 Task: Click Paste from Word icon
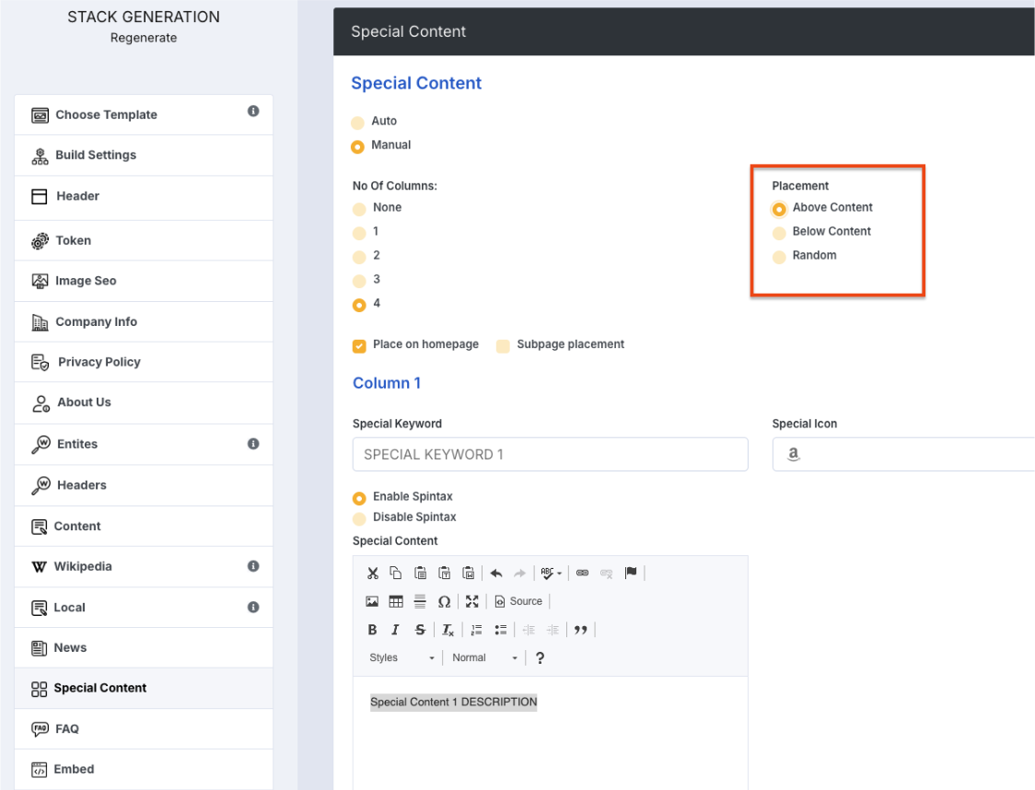click(468, 573)
